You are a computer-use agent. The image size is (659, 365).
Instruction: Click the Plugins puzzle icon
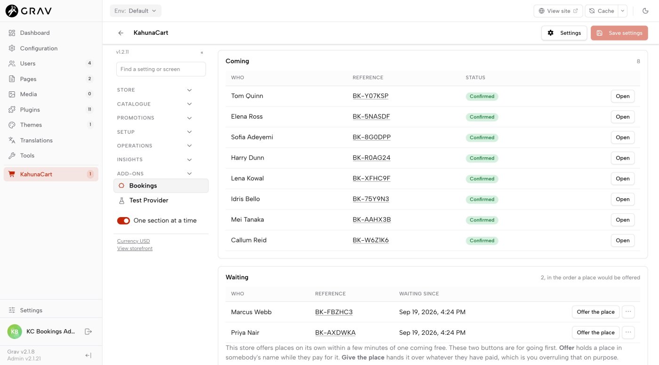pyautogui.click(x=12, y=110)
